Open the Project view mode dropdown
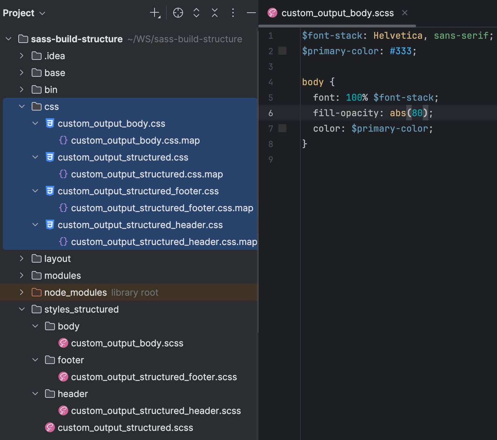This screenshot has width=497, height=440. point(42,13)
